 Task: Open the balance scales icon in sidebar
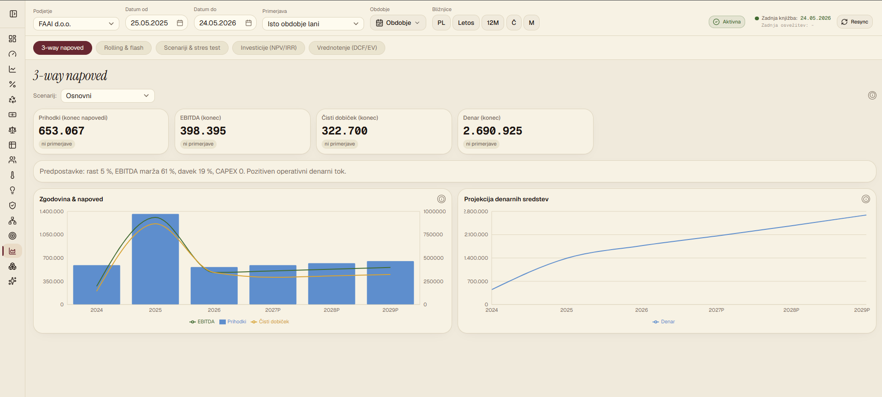[12, 130]
